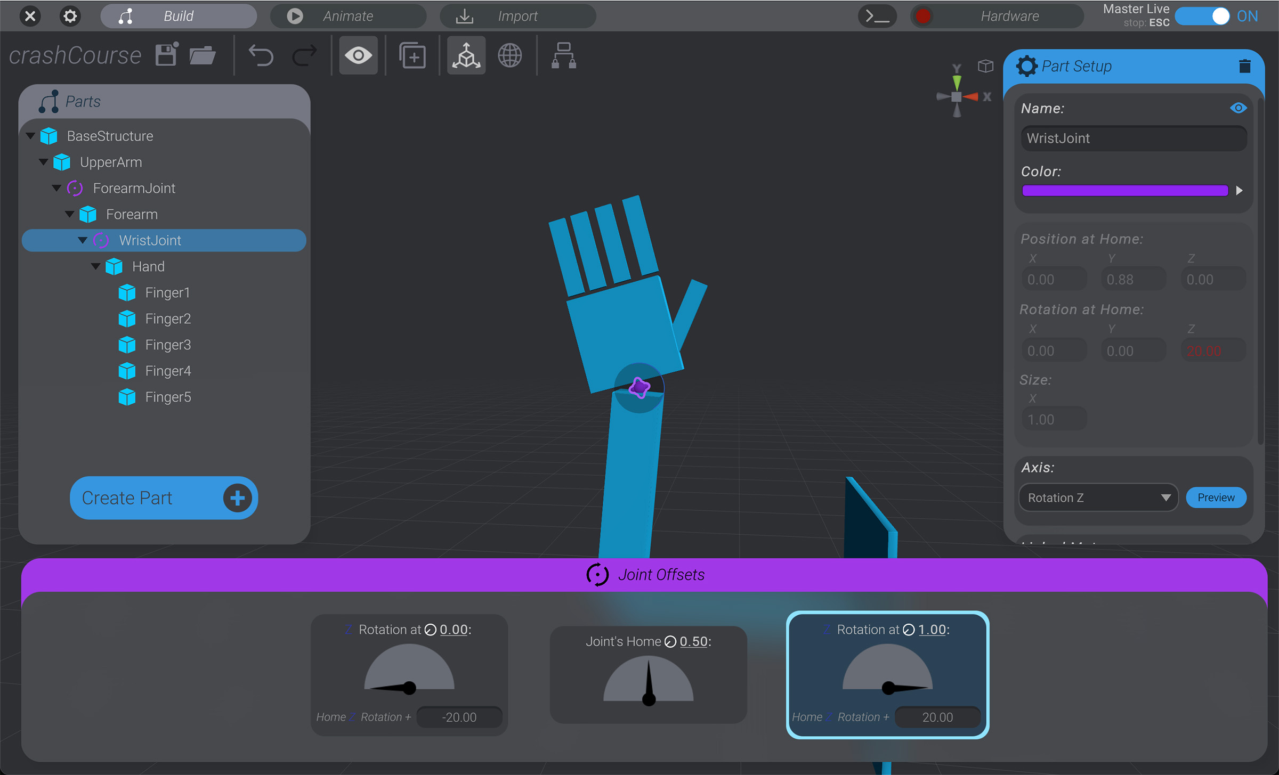Collapse the Forearm tree item
The width and height of the screenshot is (1279, 775).
click(x=70, y=214)
